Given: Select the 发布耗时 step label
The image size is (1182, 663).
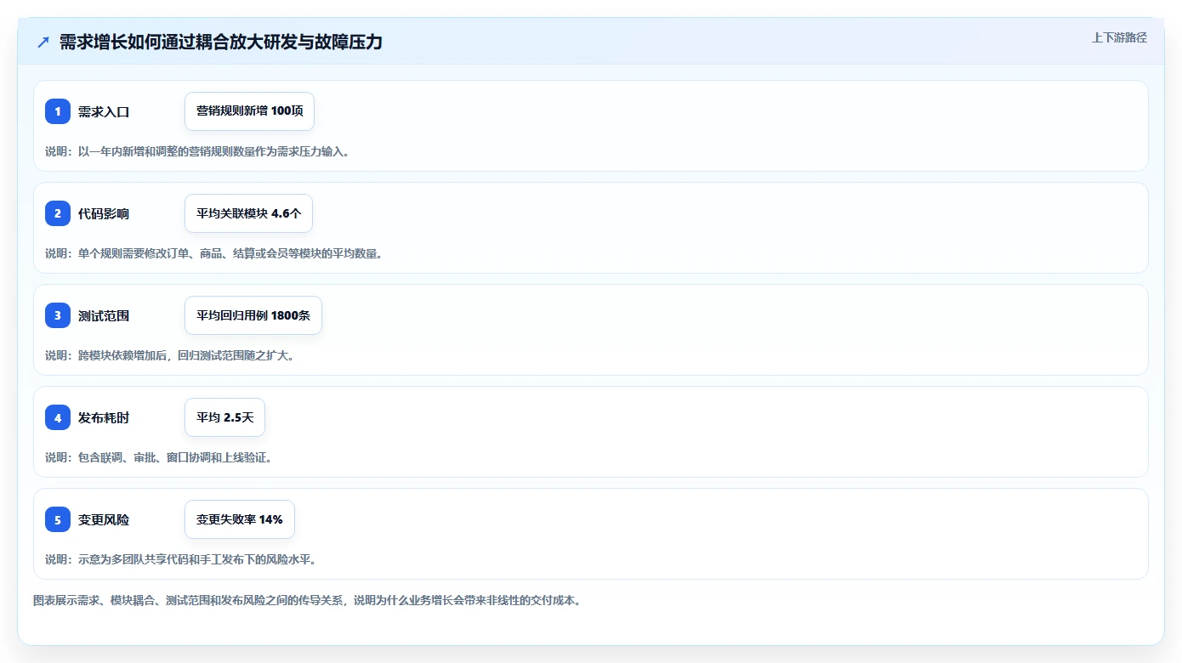Looking at the screenshot, I should coord(104,417).
